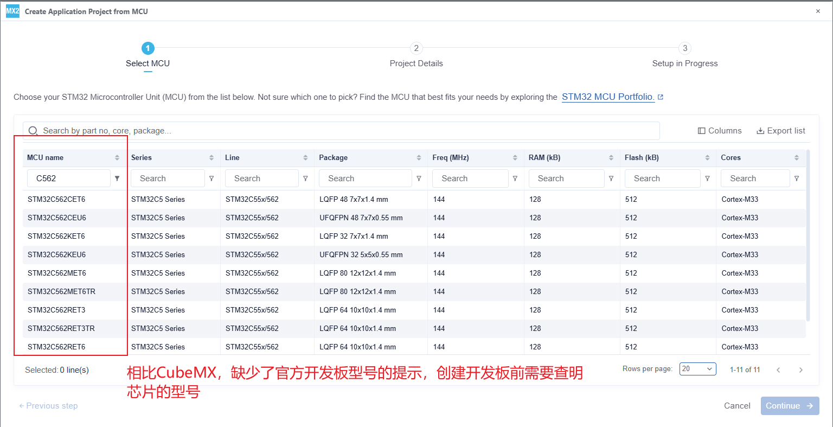Select the STM32C562CEU6 row
The height and width of the screenshot is (427, 833).
[x=414, y=218]
